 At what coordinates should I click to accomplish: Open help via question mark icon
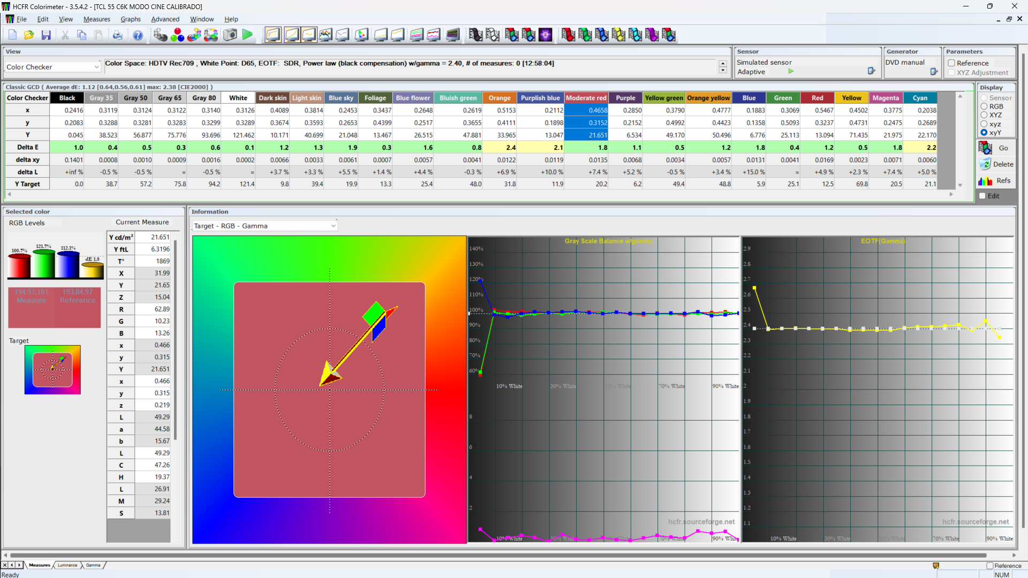(x=138, y=35)
